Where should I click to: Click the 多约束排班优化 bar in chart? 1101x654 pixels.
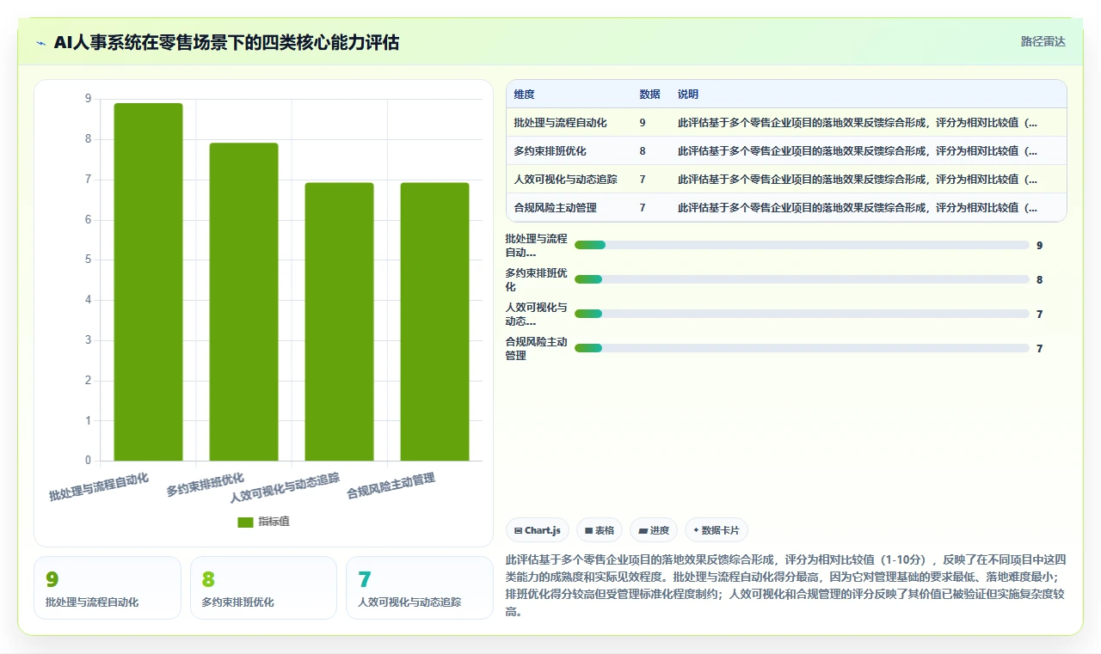243,302
